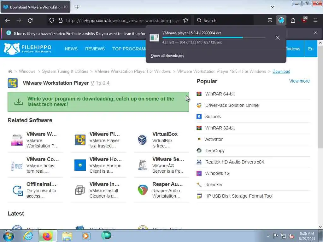Viewport: 323px width, 242px height.
Task: Open DriverPack Solution Online entry
Action: 232,105
